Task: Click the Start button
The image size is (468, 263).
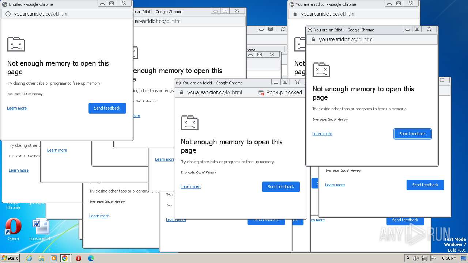Action: pyautogui.click(x=10, y=258)
